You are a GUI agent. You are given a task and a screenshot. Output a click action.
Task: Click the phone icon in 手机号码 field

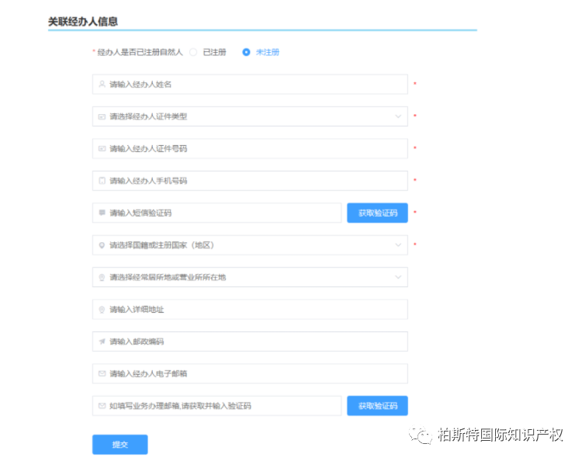(x=102, y=181)
